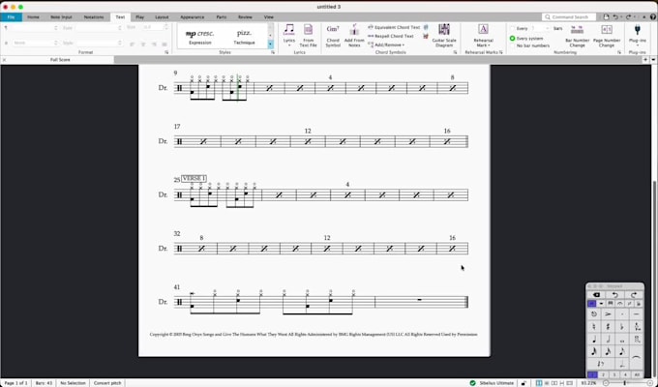The width and height of the screenshot is (658, 387).
Task: Choose the Technique text style
Action: (244, 37)
